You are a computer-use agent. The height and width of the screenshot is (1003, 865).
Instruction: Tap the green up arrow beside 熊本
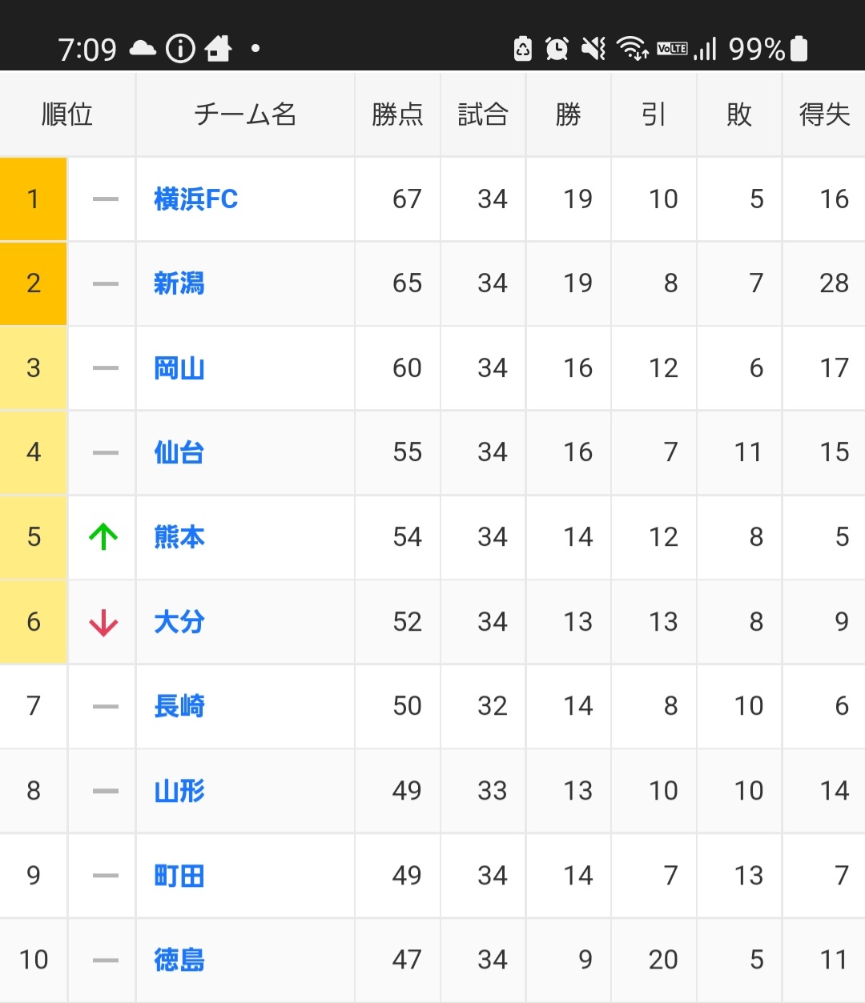coord(103,536)
